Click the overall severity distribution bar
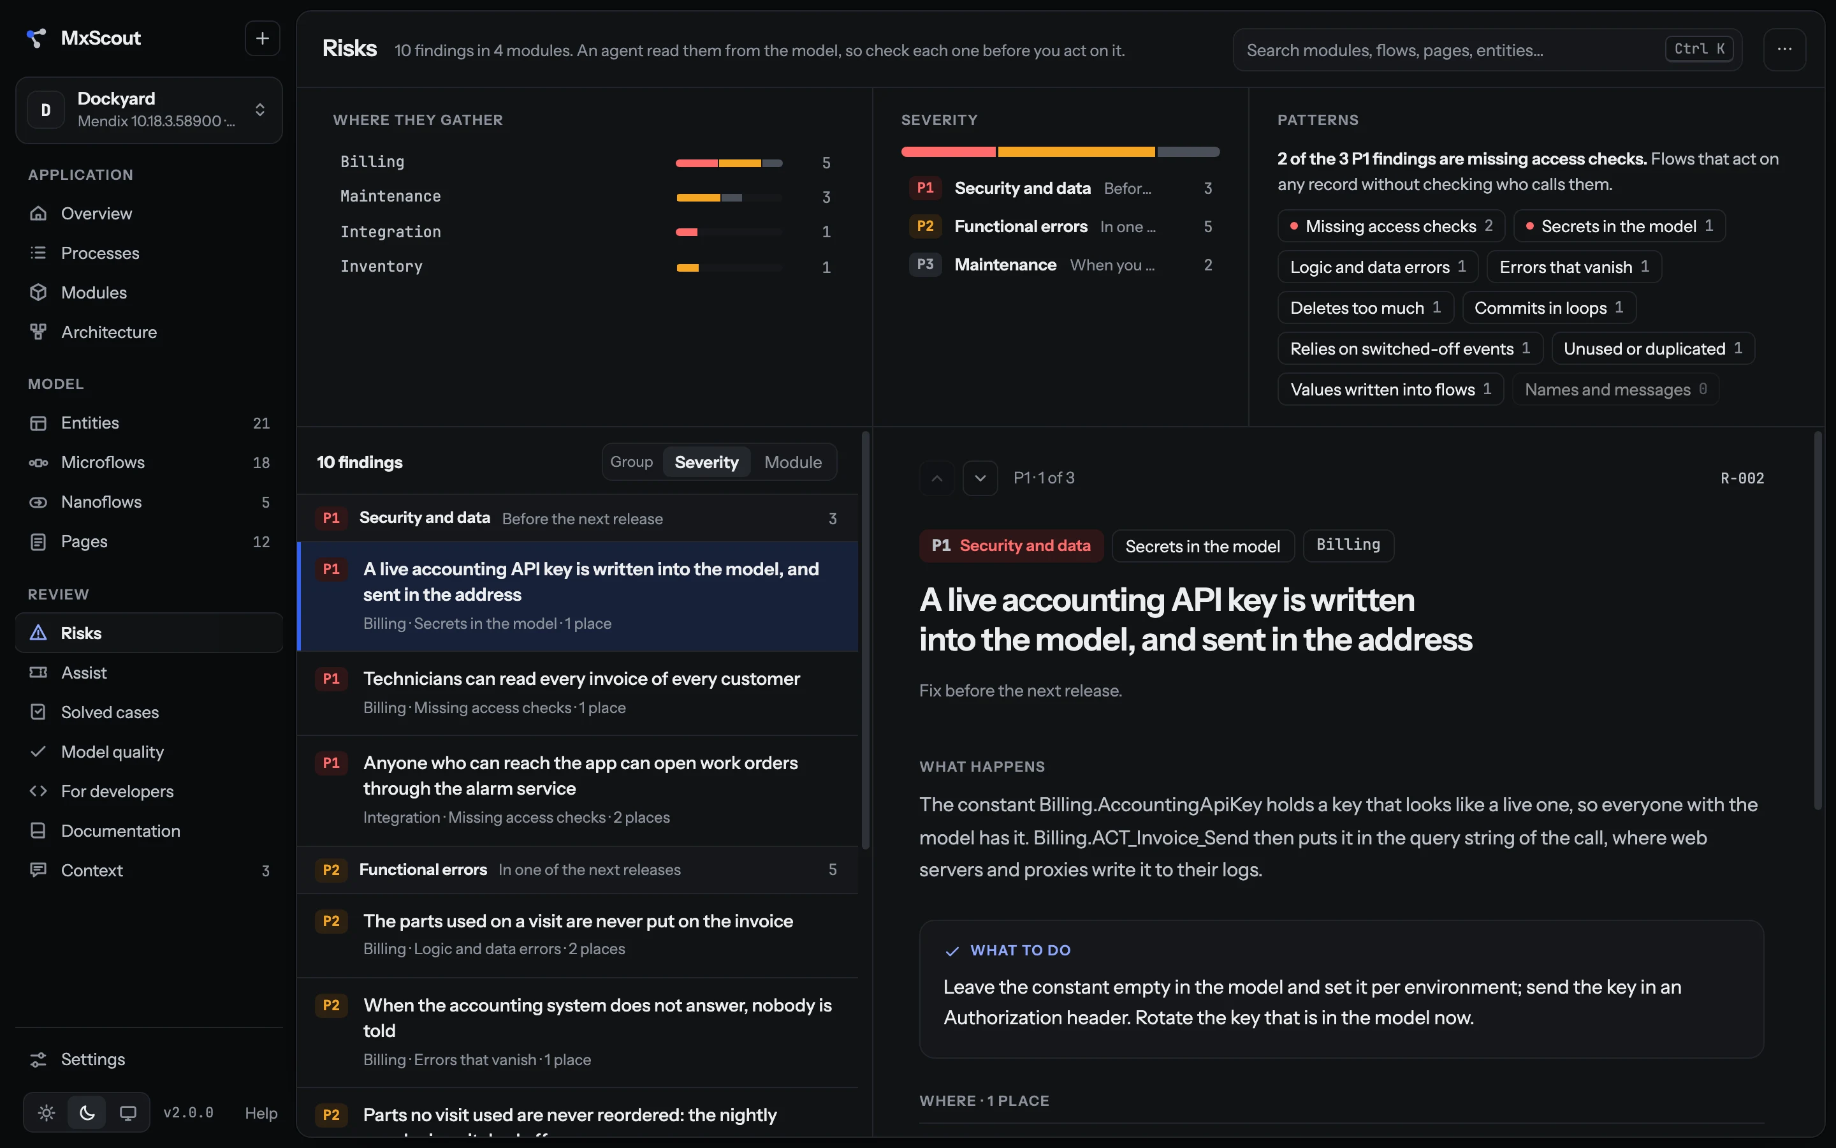The width and height of the screenshot is (1836, 1148). pyautogui.click(x=1060, y=152)
